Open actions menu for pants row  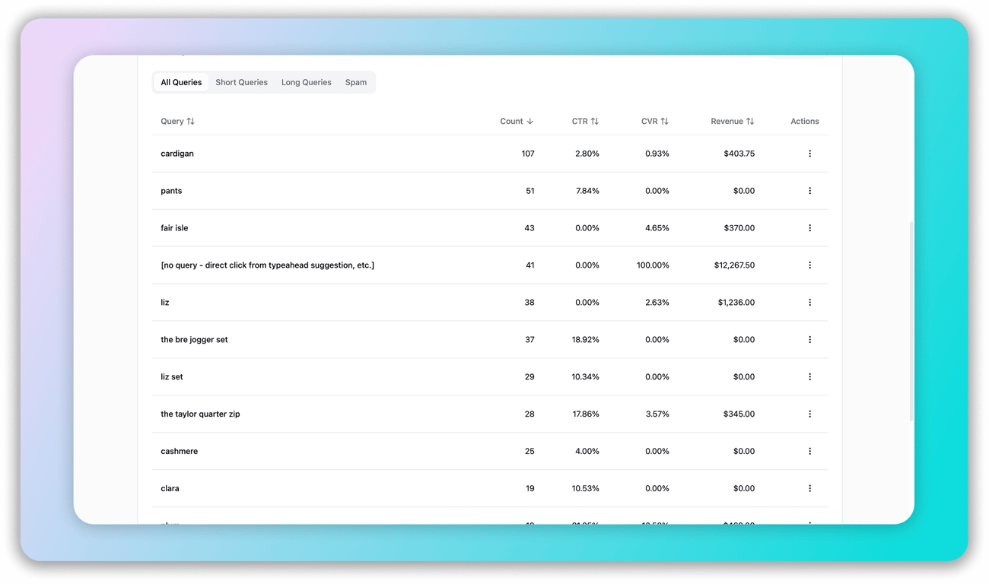coord(809,191)
